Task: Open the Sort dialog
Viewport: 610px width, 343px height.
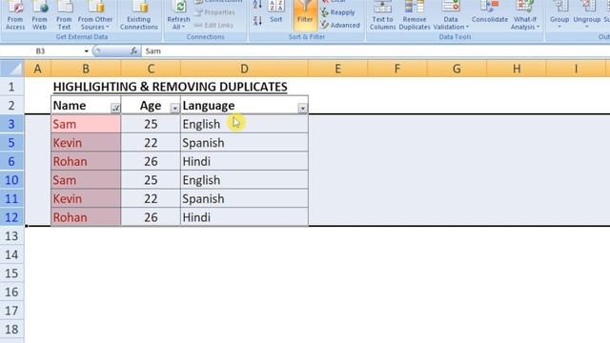Action: pyautogui.click(x=275, y=11)
